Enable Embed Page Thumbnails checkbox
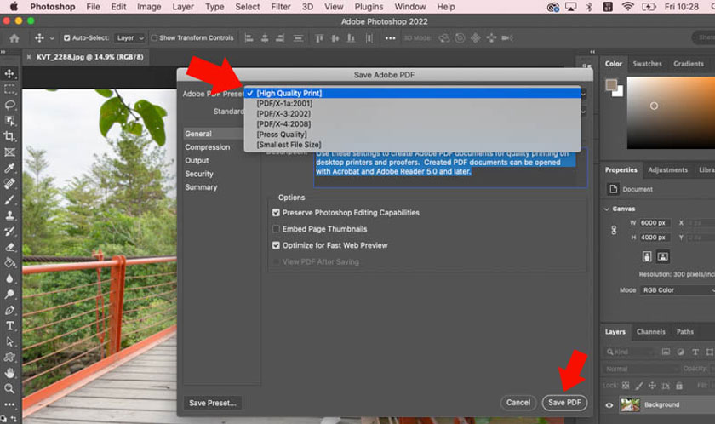The width and height of the screenshot is (715, 424). click(x=276, y=229)
